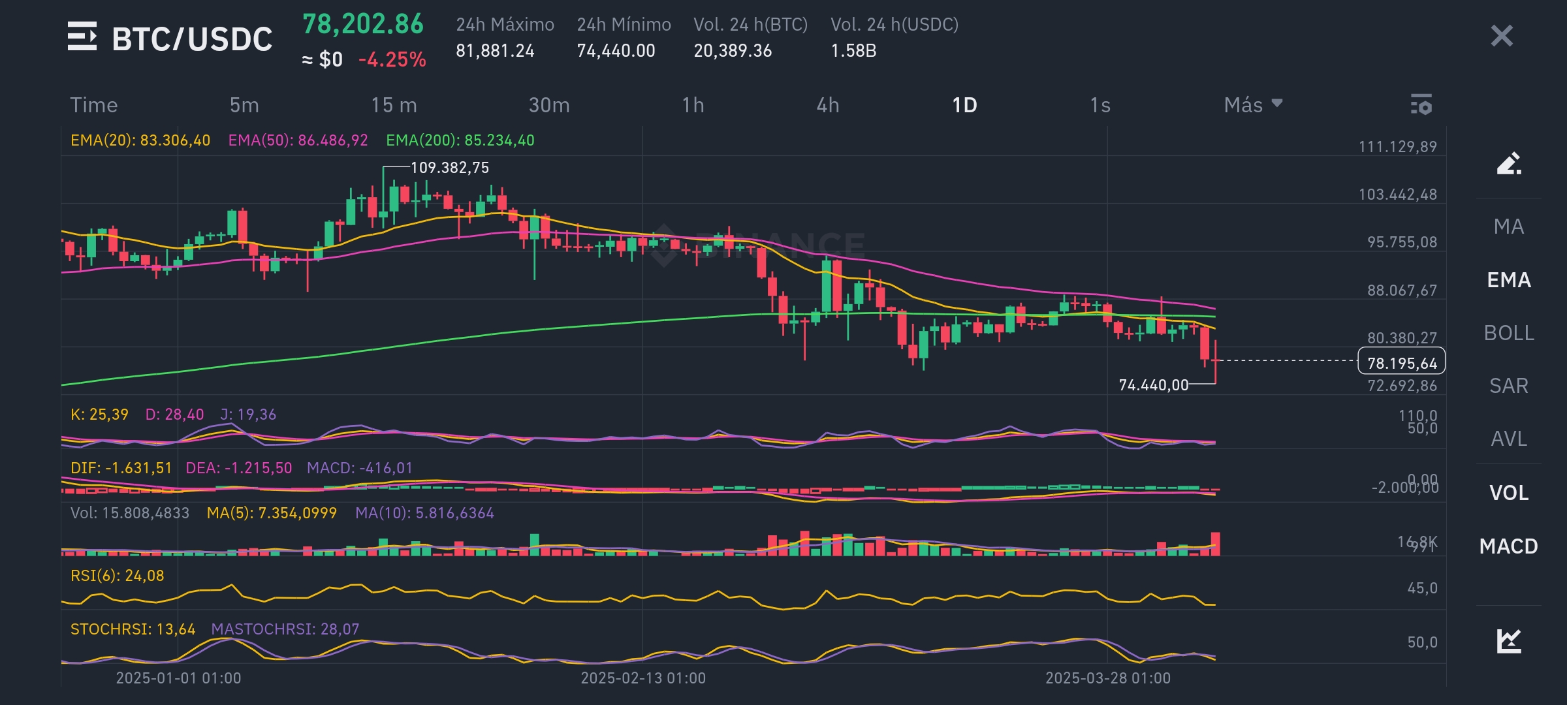The image size is (1567, 705).
Task: Tap the latest red volume bar
Action: (x=1215, y=544)
